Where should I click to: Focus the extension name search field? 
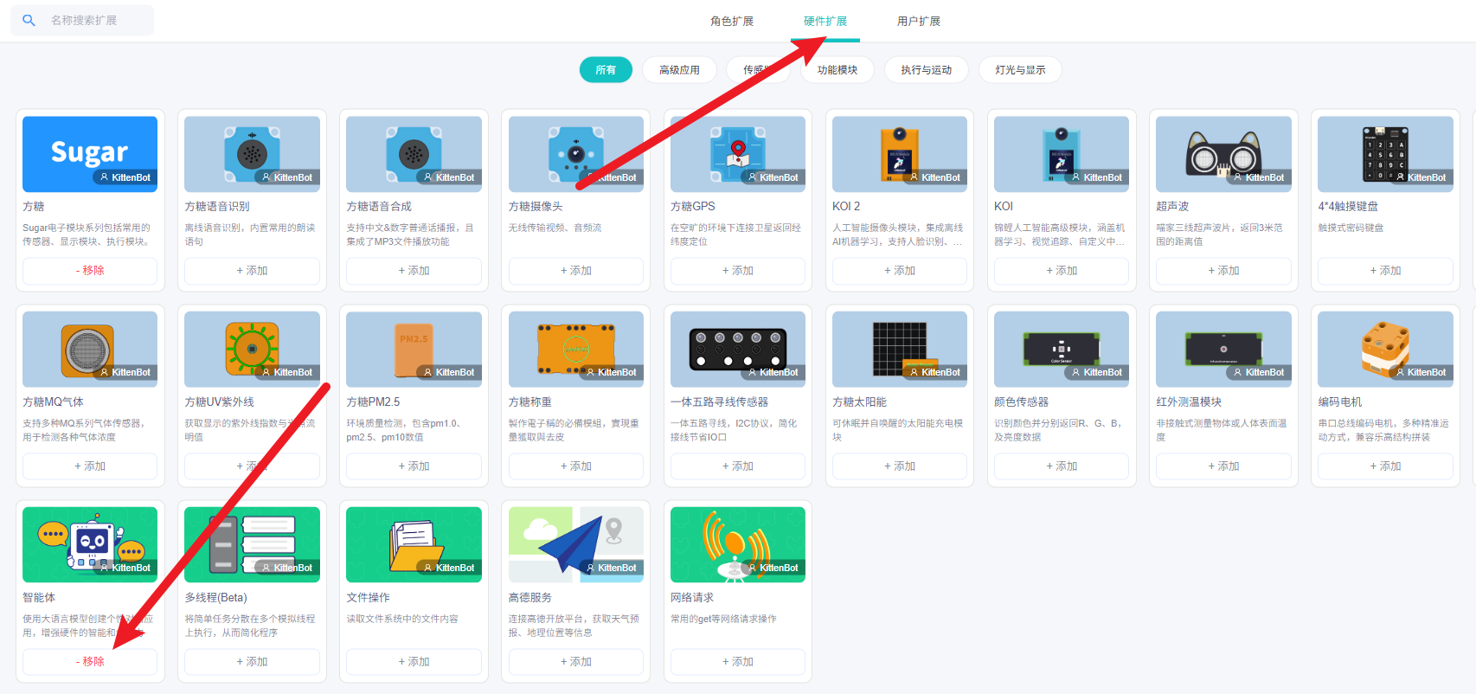[x=82, y=20]
